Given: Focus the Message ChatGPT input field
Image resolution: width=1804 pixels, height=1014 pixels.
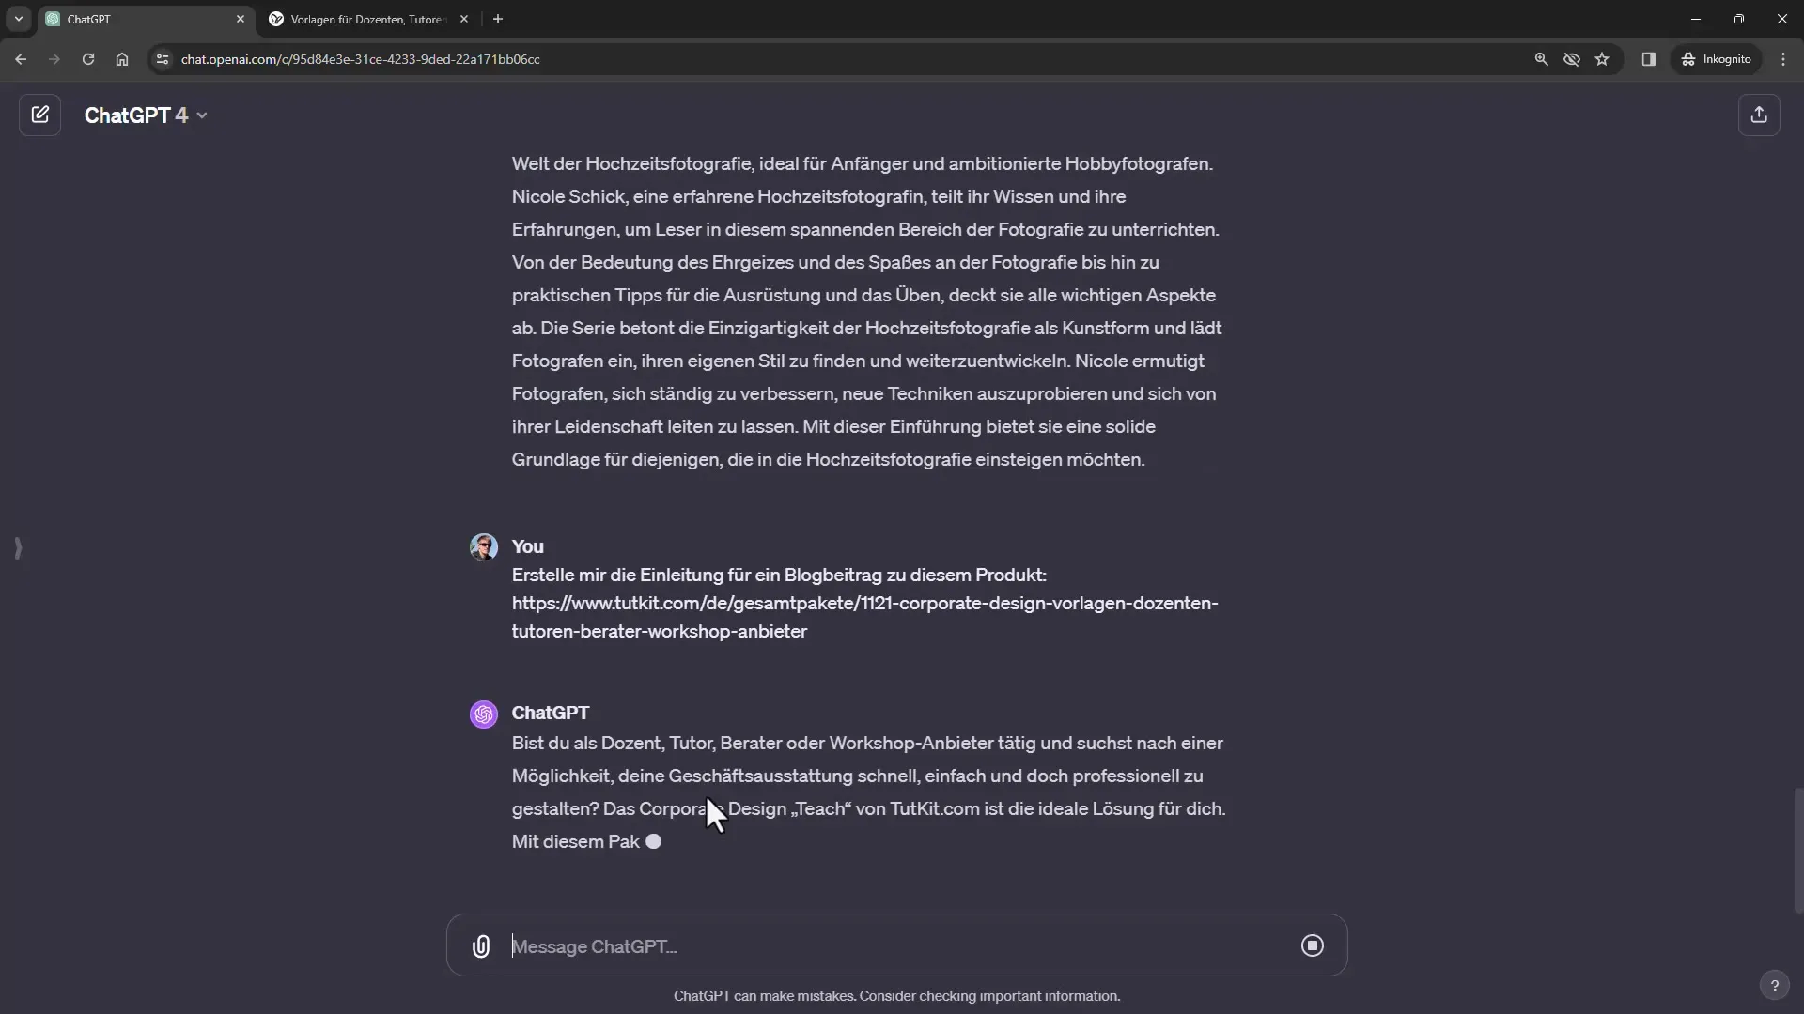Looking at the screenshot, I should pos(897,946).
